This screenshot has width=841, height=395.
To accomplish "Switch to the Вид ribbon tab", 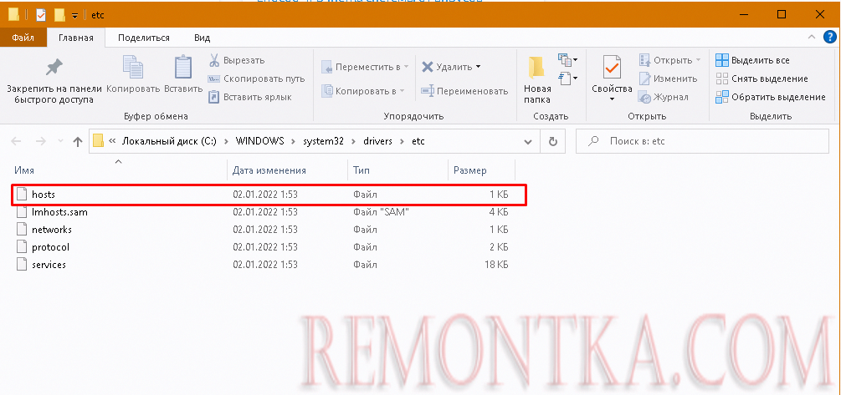I will 203,38.
